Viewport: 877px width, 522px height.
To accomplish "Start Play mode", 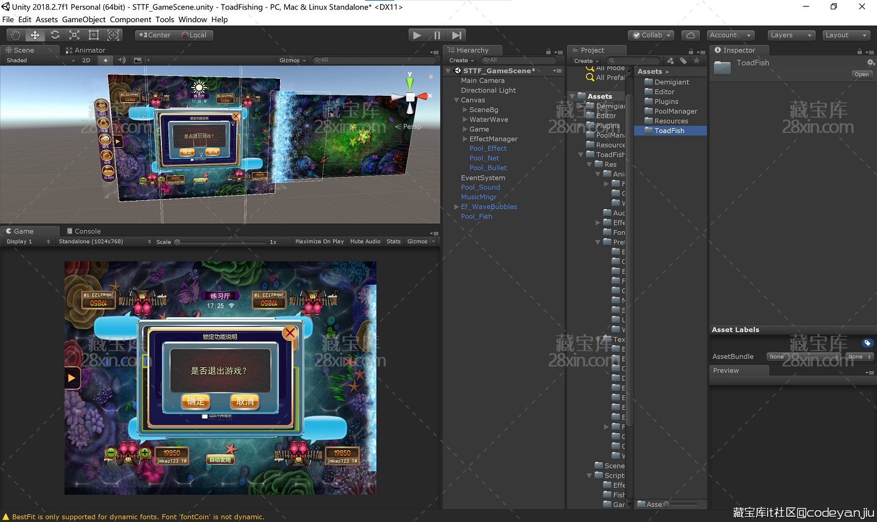I will coord(417,35).
